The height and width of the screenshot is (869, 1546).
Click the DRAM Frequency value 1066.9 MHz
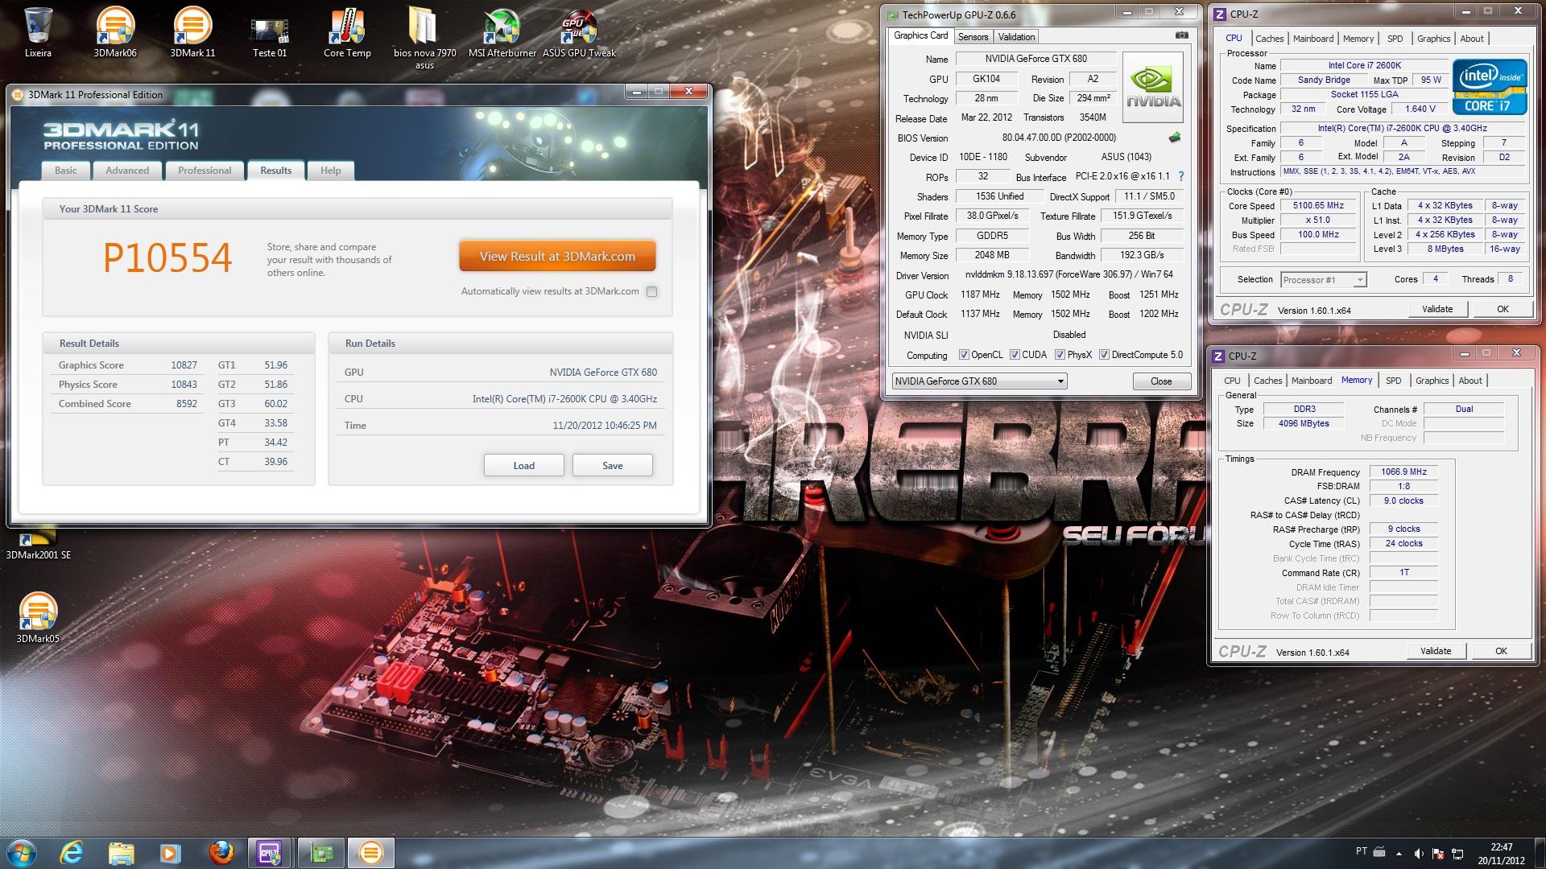coord(1403,472)
